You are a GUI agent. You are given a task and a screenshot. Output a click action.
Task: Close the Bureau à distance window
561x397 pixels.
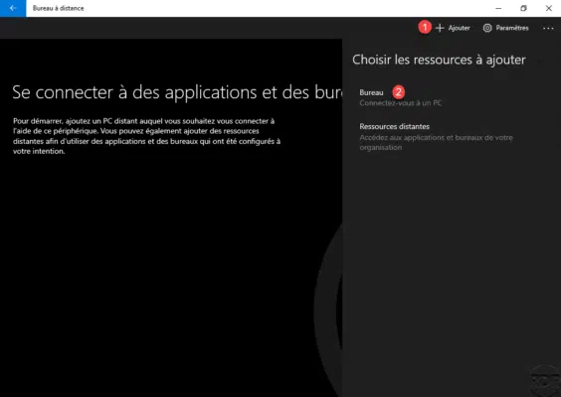click(548, 8)
